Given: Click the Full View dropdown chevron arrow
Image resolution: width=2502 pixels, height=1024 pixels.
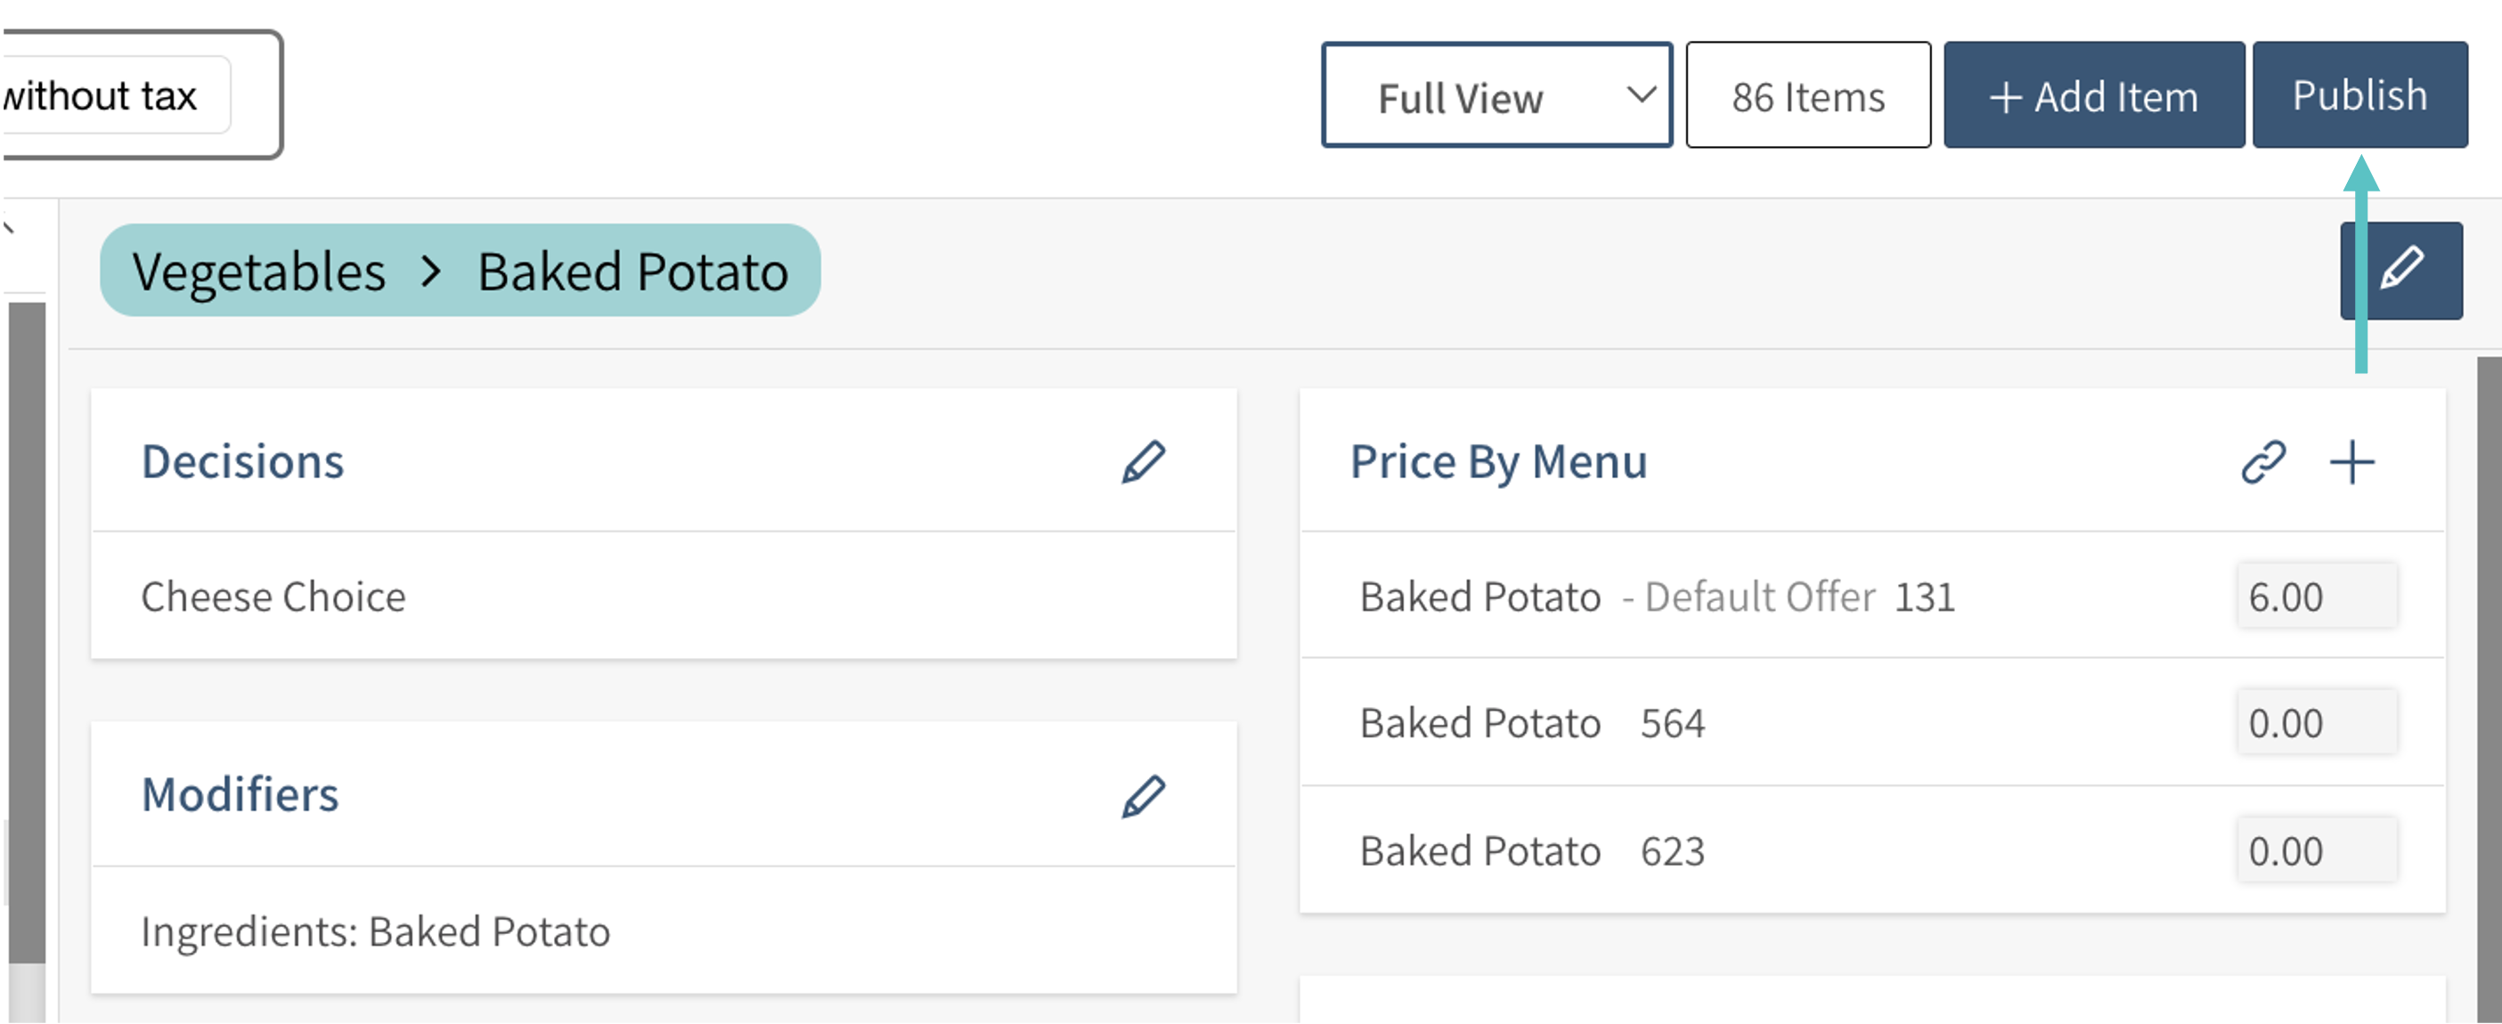Looking at the screenshot, I should click(1642, 94).
